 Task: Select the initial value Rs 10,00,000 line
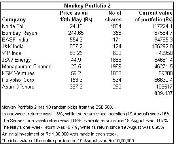pyautogui.click(x=68, y=141)
